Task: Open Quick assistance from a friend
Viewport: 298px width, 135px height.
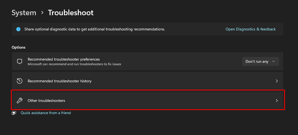Action: pos(46,113)
